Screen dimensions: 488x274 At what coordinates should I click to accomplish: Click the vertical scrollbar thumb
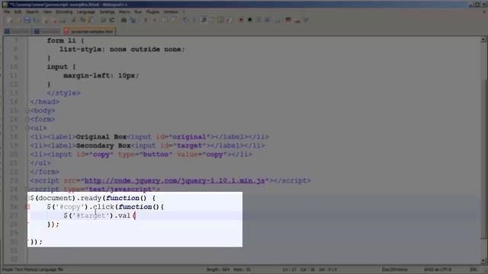click(483, 159)
